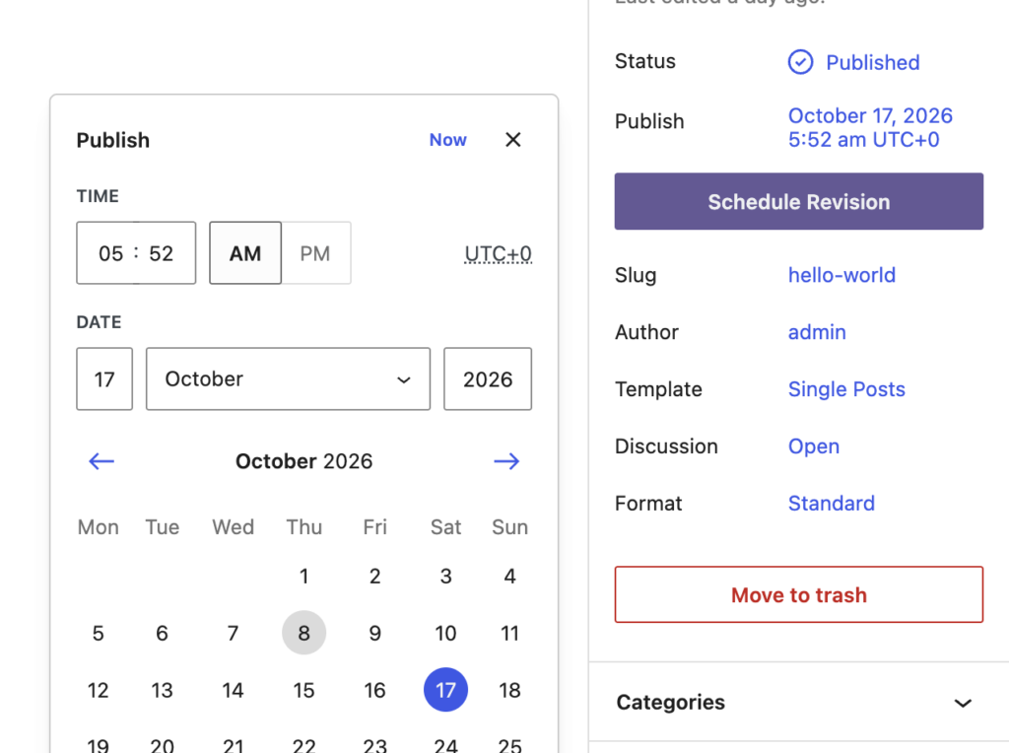The image size is (1009, 753).
Task: Select October 16 in calendar
Action: coord(374,690)
